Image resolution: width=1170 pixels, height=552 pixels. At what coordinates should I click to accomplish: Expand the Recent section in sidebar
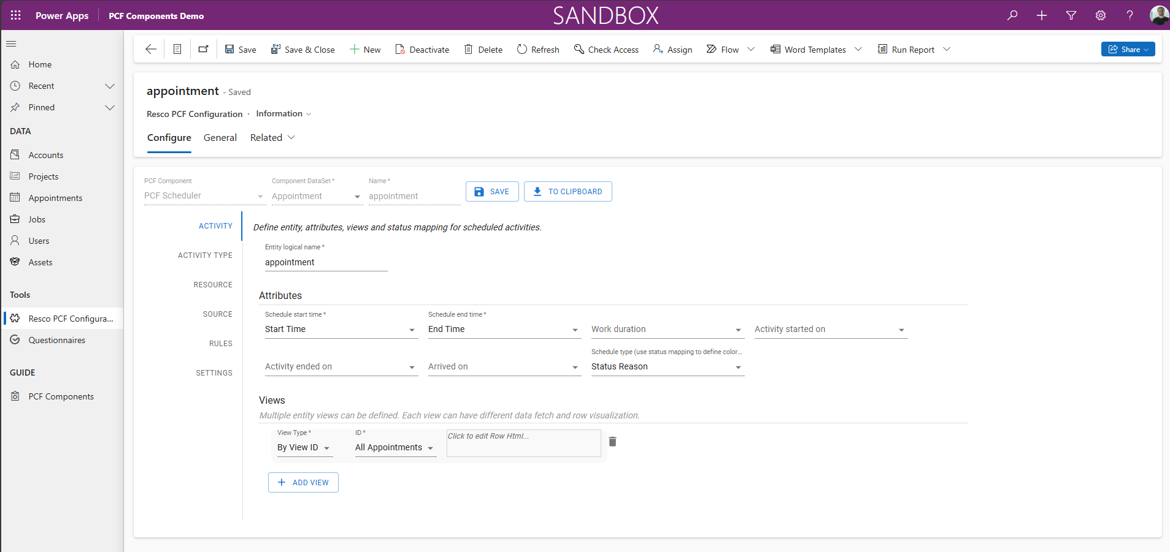110,86
